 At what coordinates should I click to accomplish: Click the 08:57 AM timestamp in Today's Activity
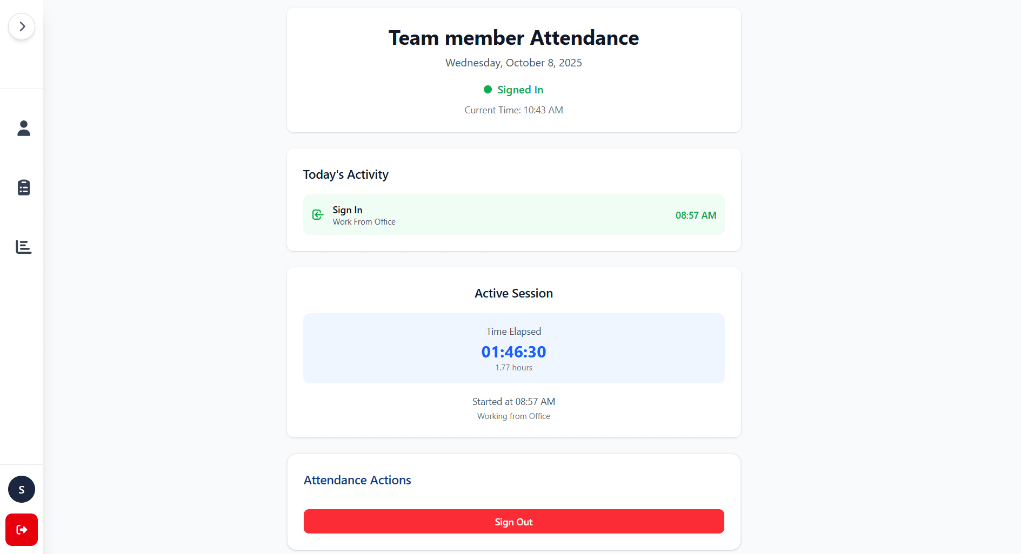click(x=696, y=214)
